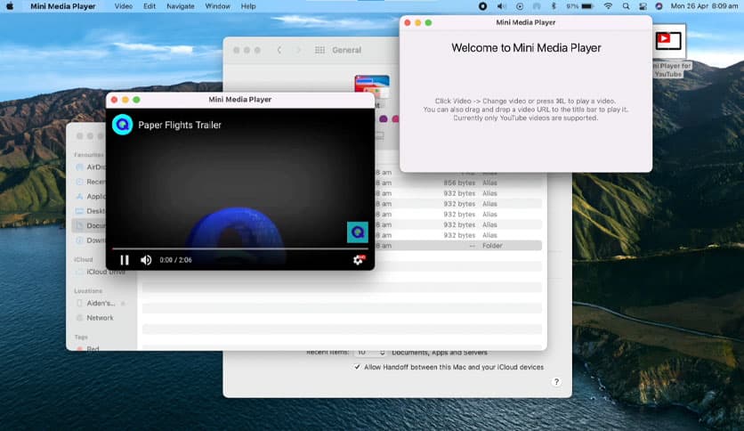Click the Welcome window title bar
Image resolution: width=744 pixels, height=431 pixels.
click(526, 22)
